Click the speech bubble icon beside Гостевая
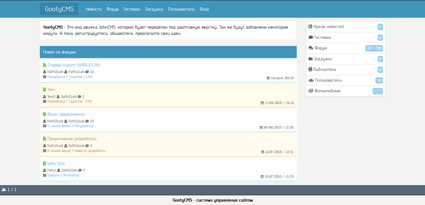The image size is (425, 205). coord(311,37)
